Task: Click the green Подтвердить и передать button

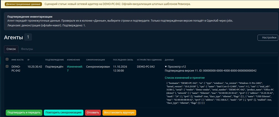Action: (24, 113)
